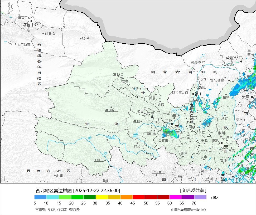Click the 汉中 city label

(x=204, y=157)
